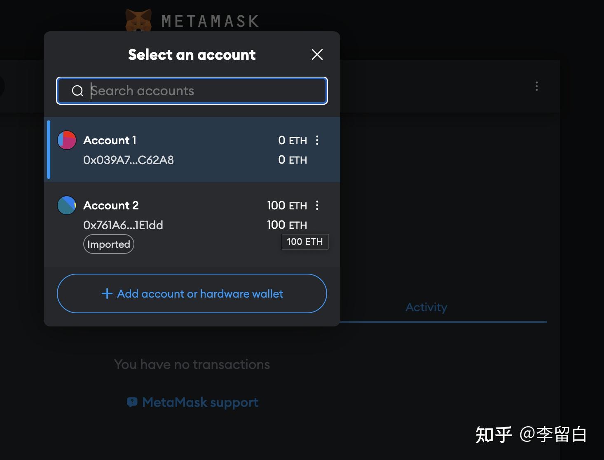Click the search magnifier icon
604x460 pixels.
pos(77,91)
